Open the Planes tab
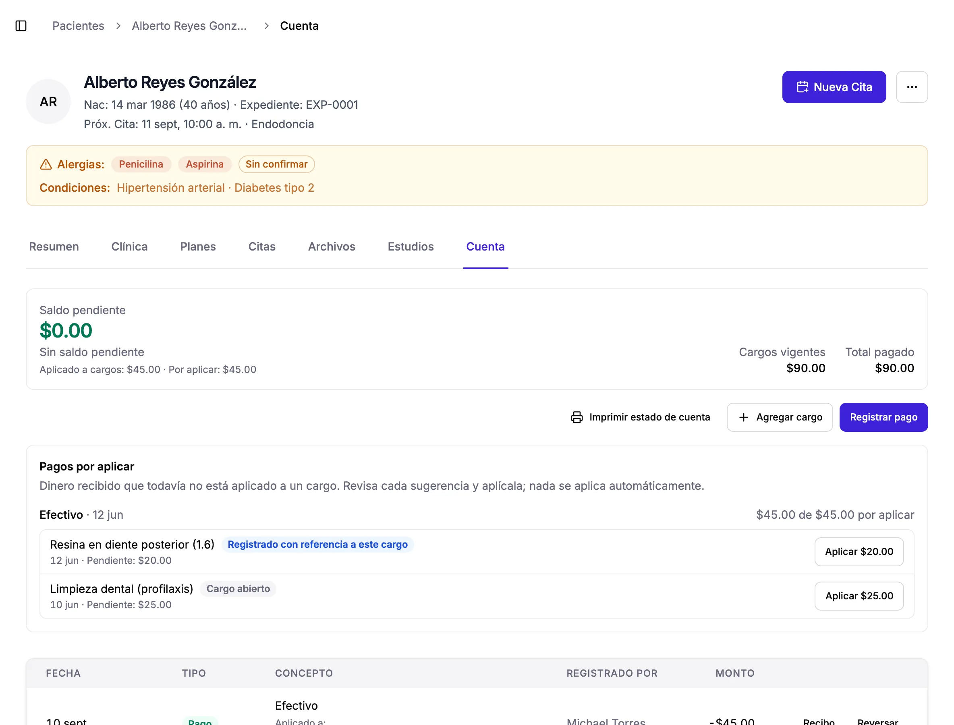 point(198,246)
